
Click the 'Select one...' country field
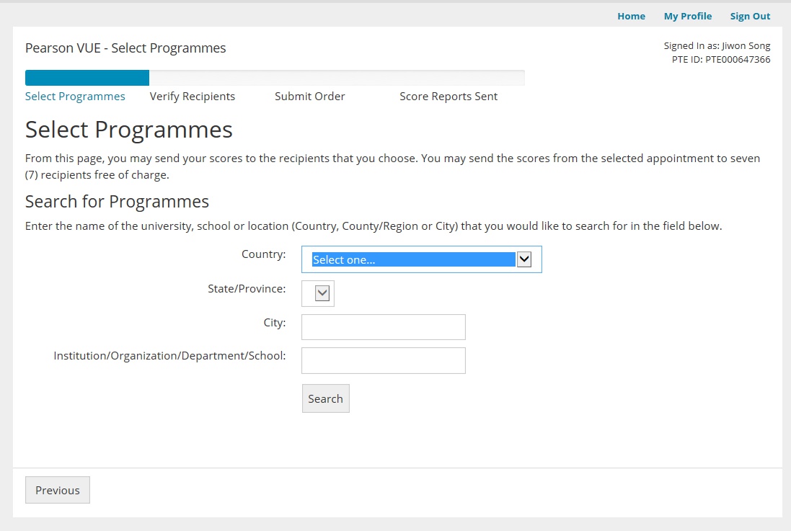point(412,260)
